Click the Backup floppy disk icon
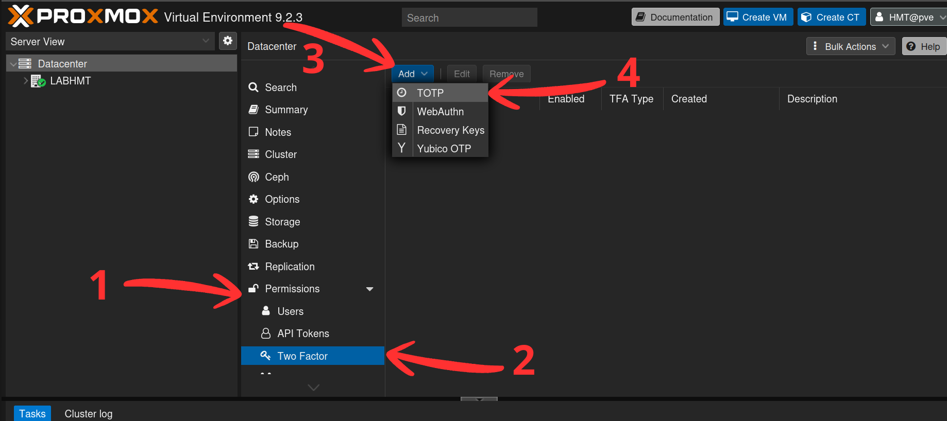 (x=253, y=244)
